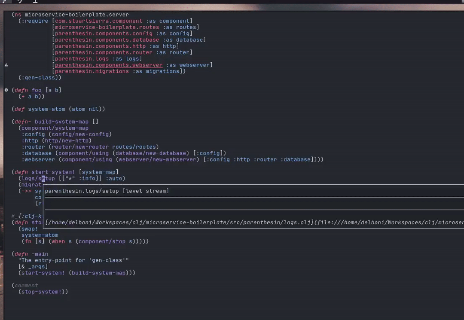
Task: Click the (stop-system!) call in the comment block
Action: tap(41, 292)
